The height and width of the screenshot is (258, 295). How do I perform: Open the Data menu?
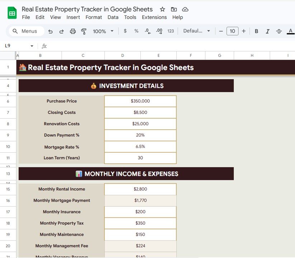pyautogui.click(x=113, y=17)
